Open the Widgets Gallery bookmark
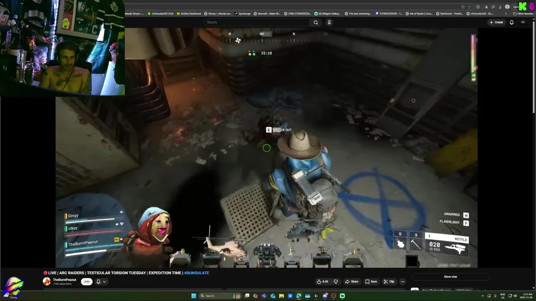Screen dimensions: 536x301 327,13
